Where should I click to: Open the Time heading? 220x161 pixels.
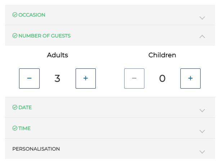[24, 128]
